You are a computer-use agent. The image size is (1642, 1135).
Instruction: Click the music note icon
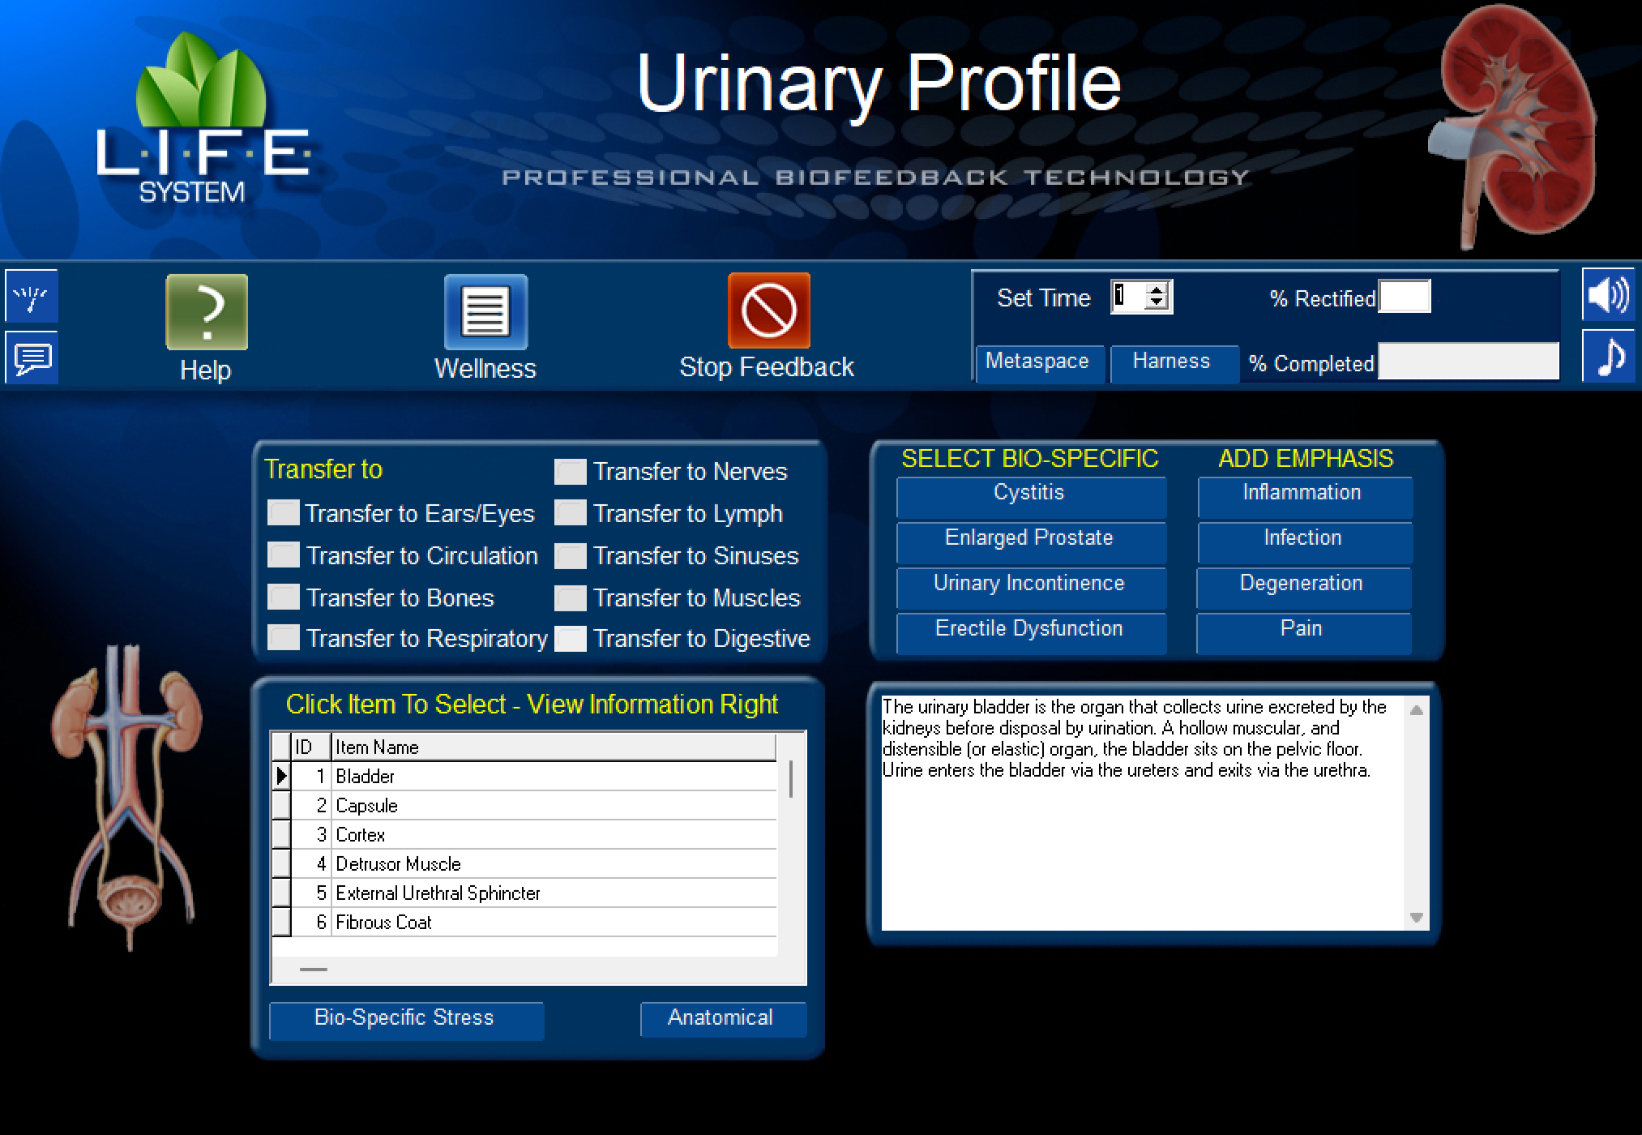pos(1610,357)
